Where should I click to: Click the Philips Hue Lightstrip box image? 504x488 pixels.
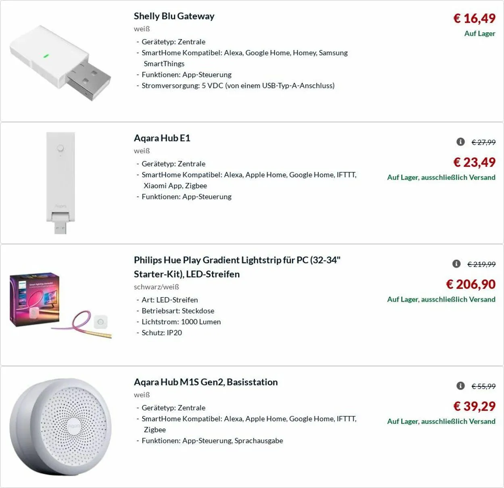(60, 305)
